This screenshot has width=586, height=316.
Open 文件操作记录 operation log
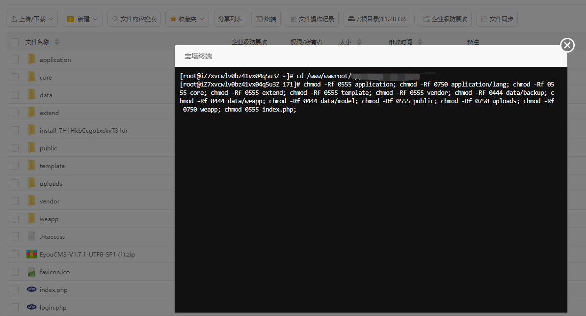click(x=312, y=19)
